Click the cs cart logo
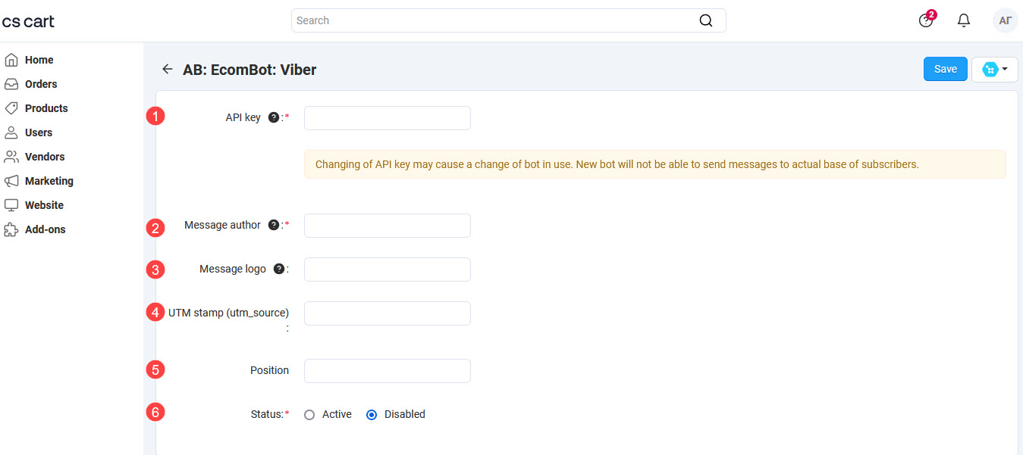Image resolution: width=1023 pixels, height=455 pixels. [x=29, y=20]
